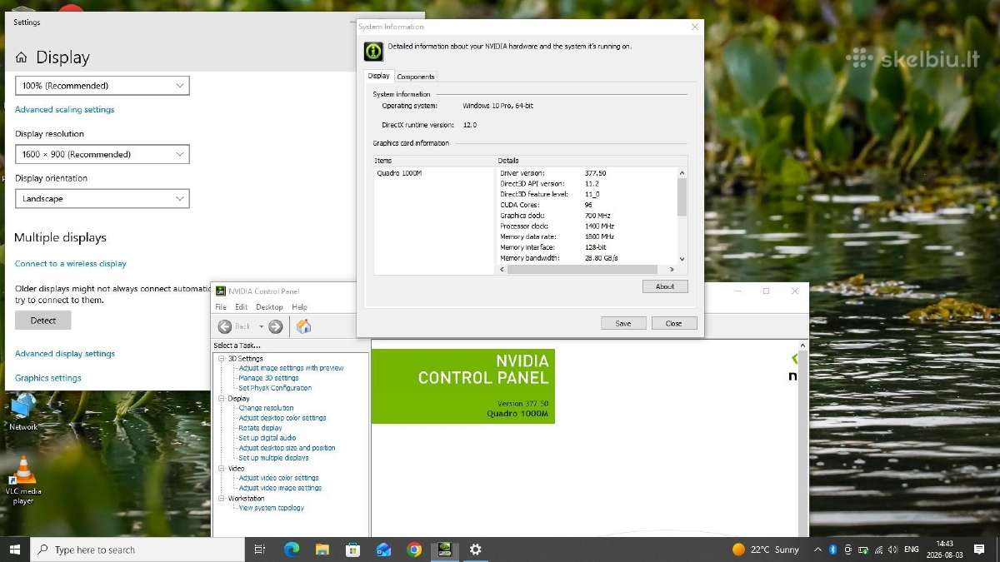Viewport: 1000px width, 562px height.
Task: Open Graphics settings link
Action: tap(48, 378)
